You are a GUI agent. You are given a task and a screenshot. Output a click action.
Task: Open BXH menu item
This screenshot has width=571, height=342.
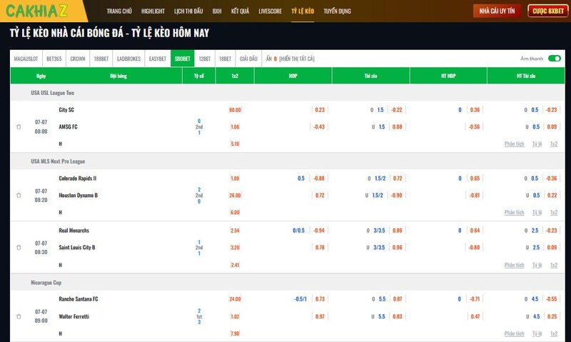click(217, 11)
